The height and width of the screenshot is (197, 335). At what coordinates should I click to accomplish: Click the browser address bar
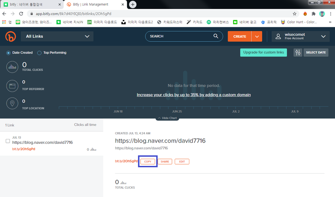(x=163, y=14)
